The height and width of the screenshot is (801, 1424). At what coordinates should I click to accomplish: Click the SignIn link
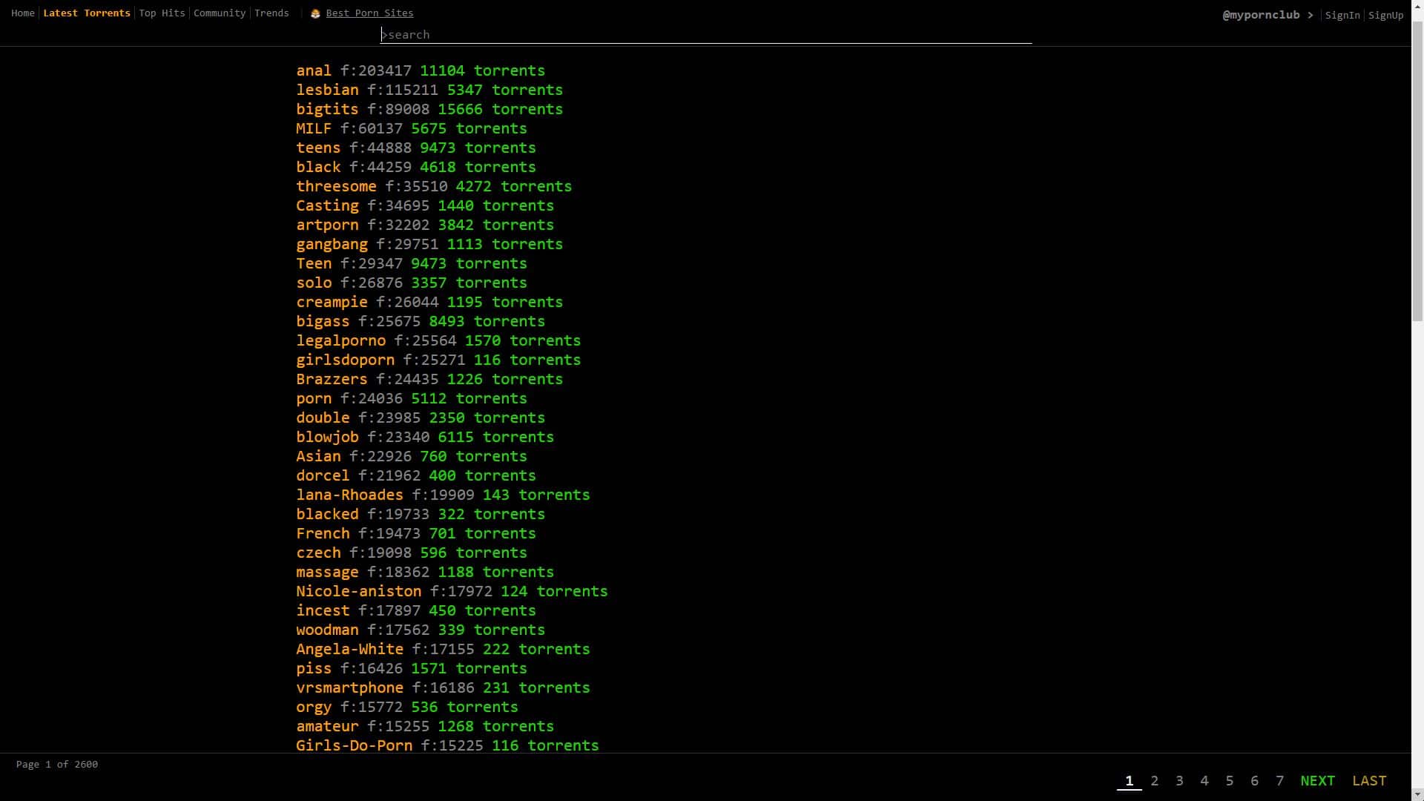point(1342,15)
